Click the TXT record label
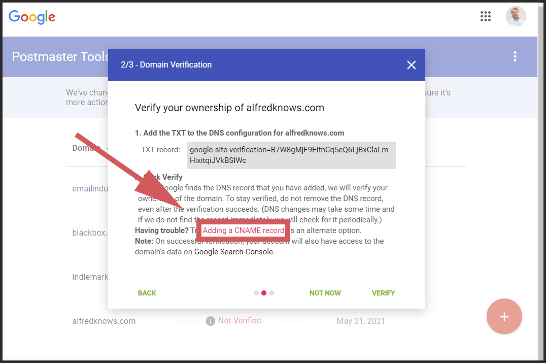 160,150
